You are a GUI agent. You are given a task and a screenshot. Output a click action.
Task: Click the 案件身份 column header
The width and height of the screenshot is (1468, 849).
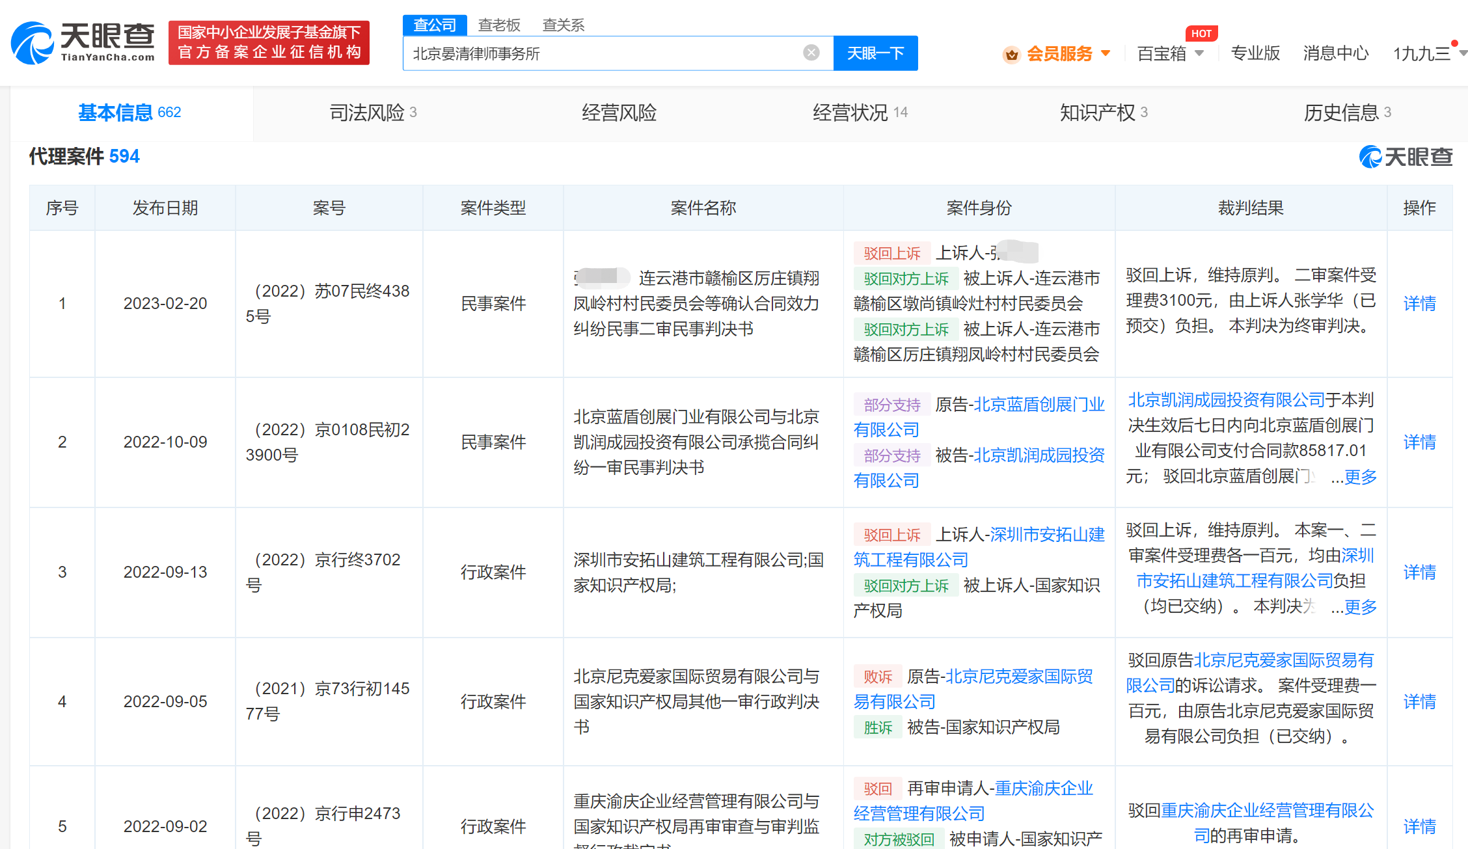pos(979,208)
